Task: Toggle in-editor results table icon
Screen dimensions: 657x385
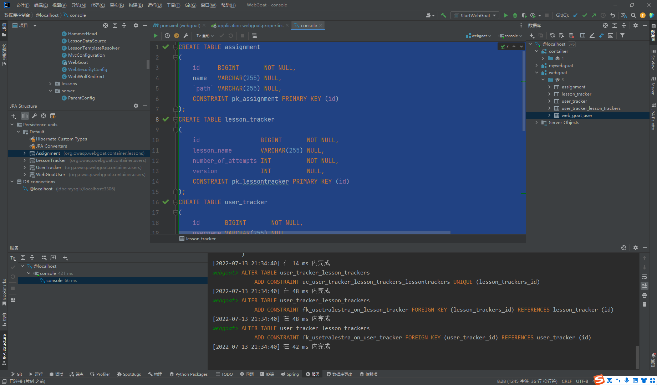Action: (x=254, y=36)
